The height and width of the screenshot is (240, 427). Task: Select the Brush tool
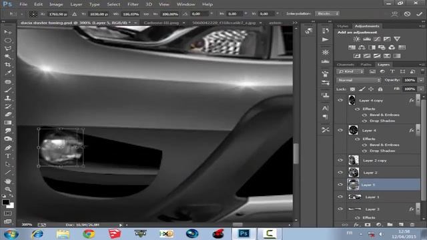point(7,90)
